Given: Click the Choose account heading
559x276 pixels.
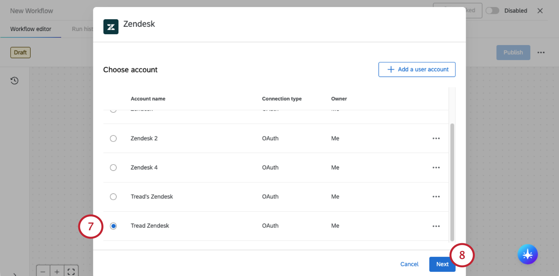Looking at the screenshot, I should (x=130, y=70).
